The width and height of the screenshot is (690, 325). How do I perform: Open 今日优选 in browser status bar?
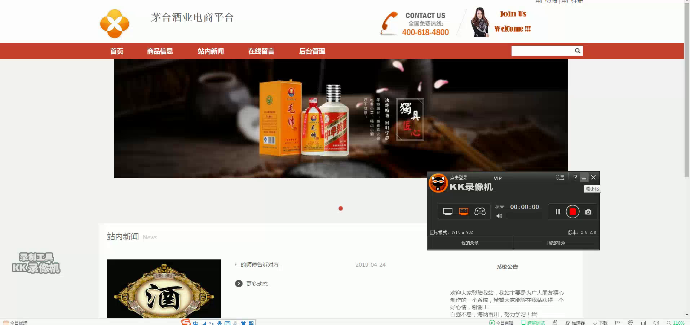click(15, 322)
